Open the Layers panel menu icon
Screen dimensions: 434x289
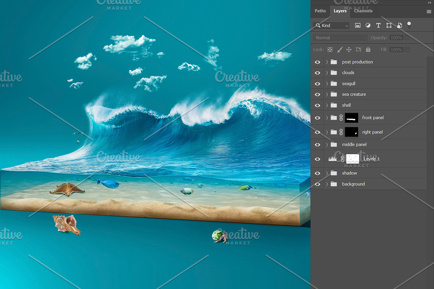429,11
